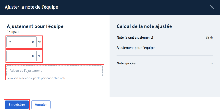Viewport: 220px width, 112px height.
Task: Focus the Raison de l'ajustement text box
Action: [55, 71]
